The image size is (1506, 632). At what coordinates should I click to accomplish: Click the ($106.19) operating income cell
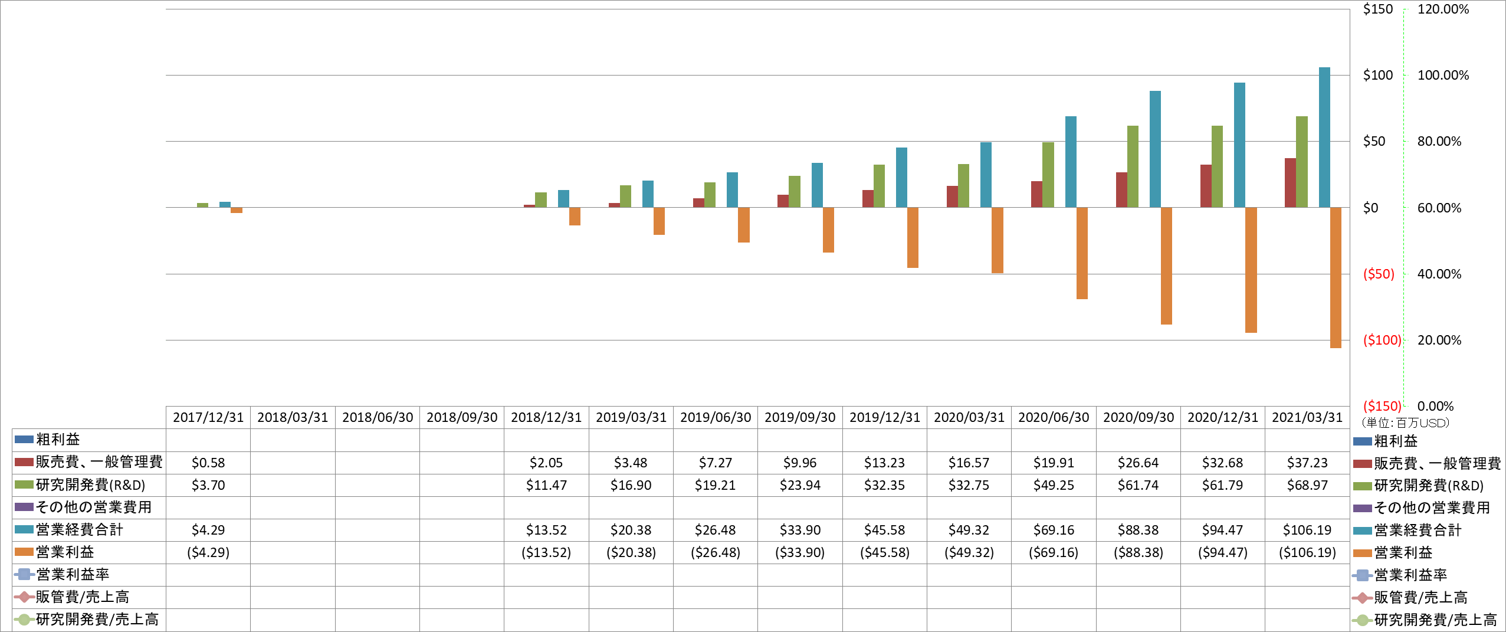click(1307, 552)
